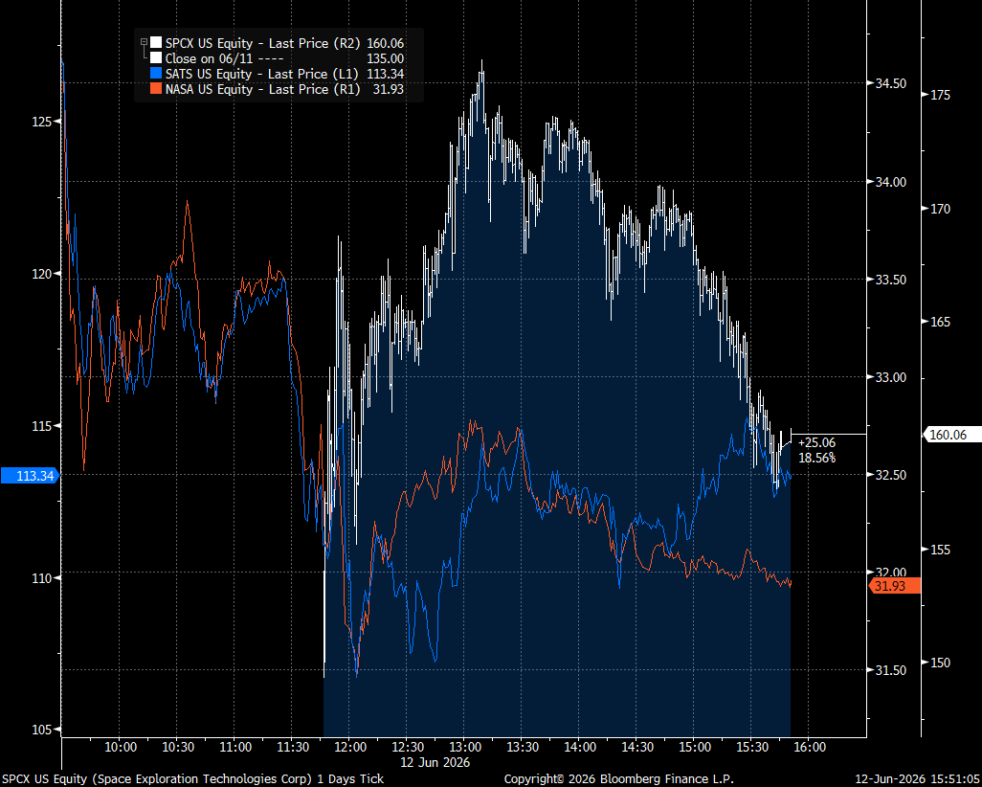Click the legend value 31.93
The width and height of the screenshot is (982, 787).
click(389, 90)
